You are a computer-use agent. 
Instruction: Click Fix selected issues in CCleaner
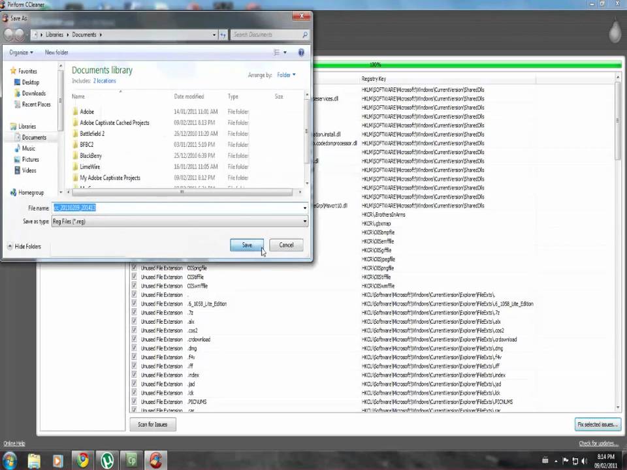tap(598, 424)
